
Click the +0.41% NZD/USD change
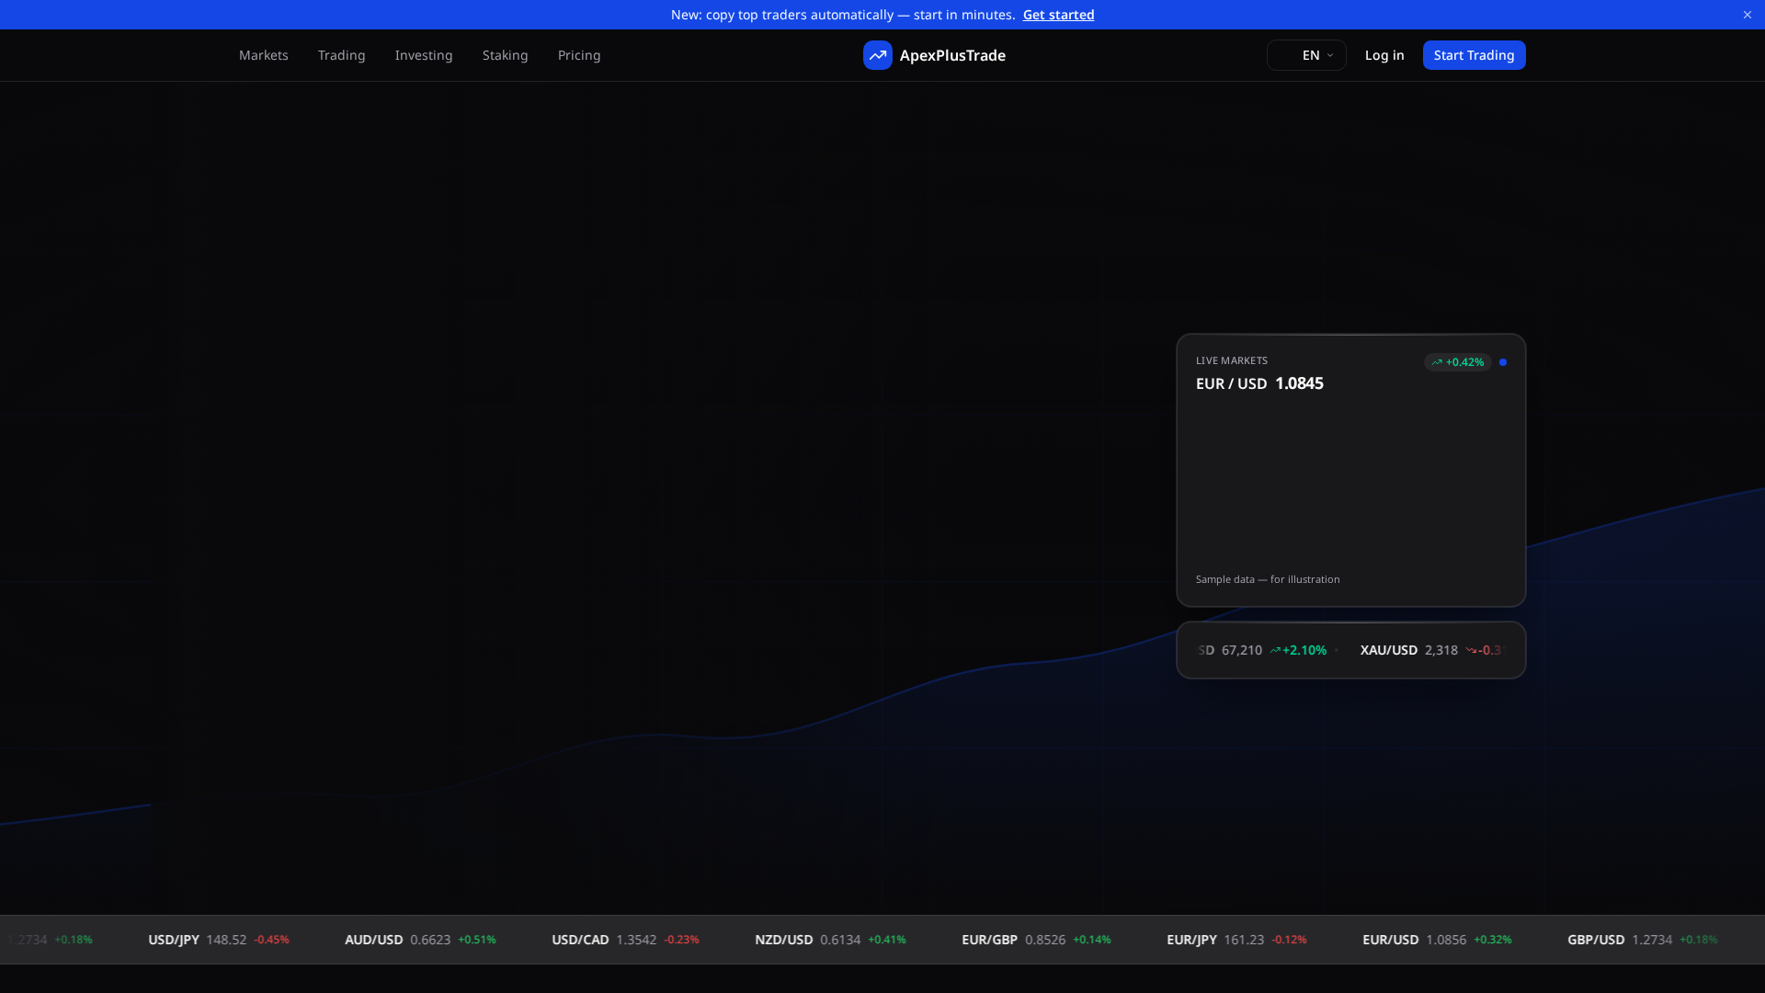(x=887, y=940)
